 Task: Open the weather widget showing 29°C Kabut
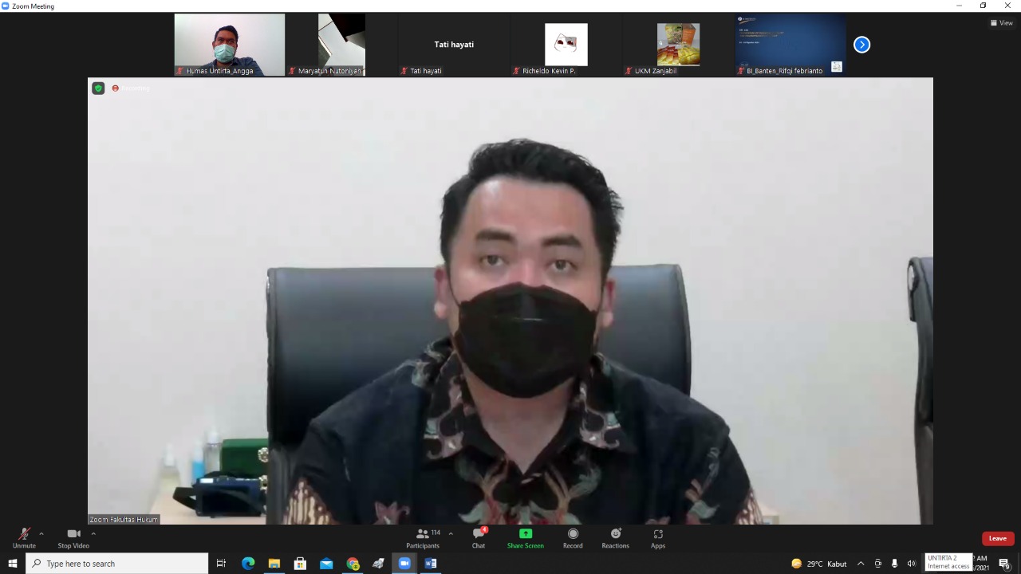[x=819, y=564]
